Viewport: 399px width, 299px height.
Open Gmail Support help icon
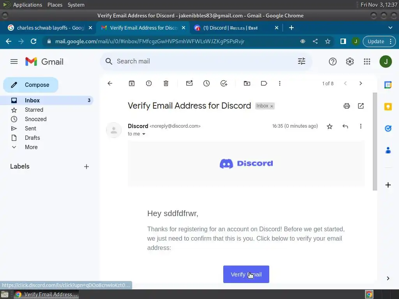[x=333, y=62]
